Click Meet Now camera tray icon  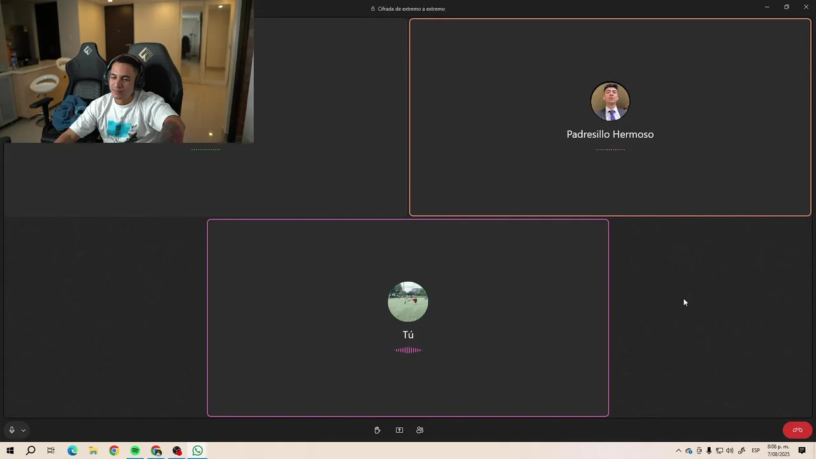click(x=699, y=451)
